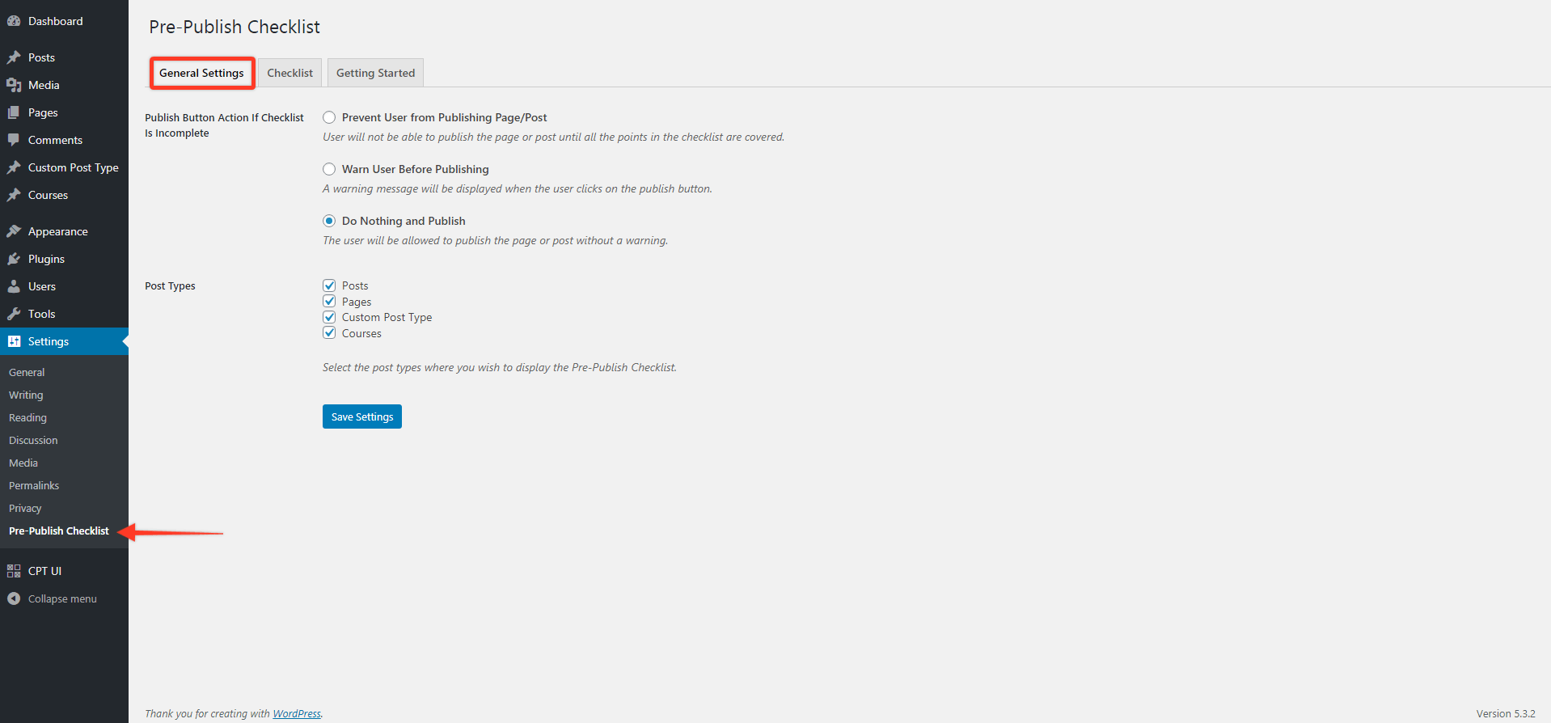Uncheck the Posts post type checkbox
The height and width of the screenshot is (723, 1551).
329,285
